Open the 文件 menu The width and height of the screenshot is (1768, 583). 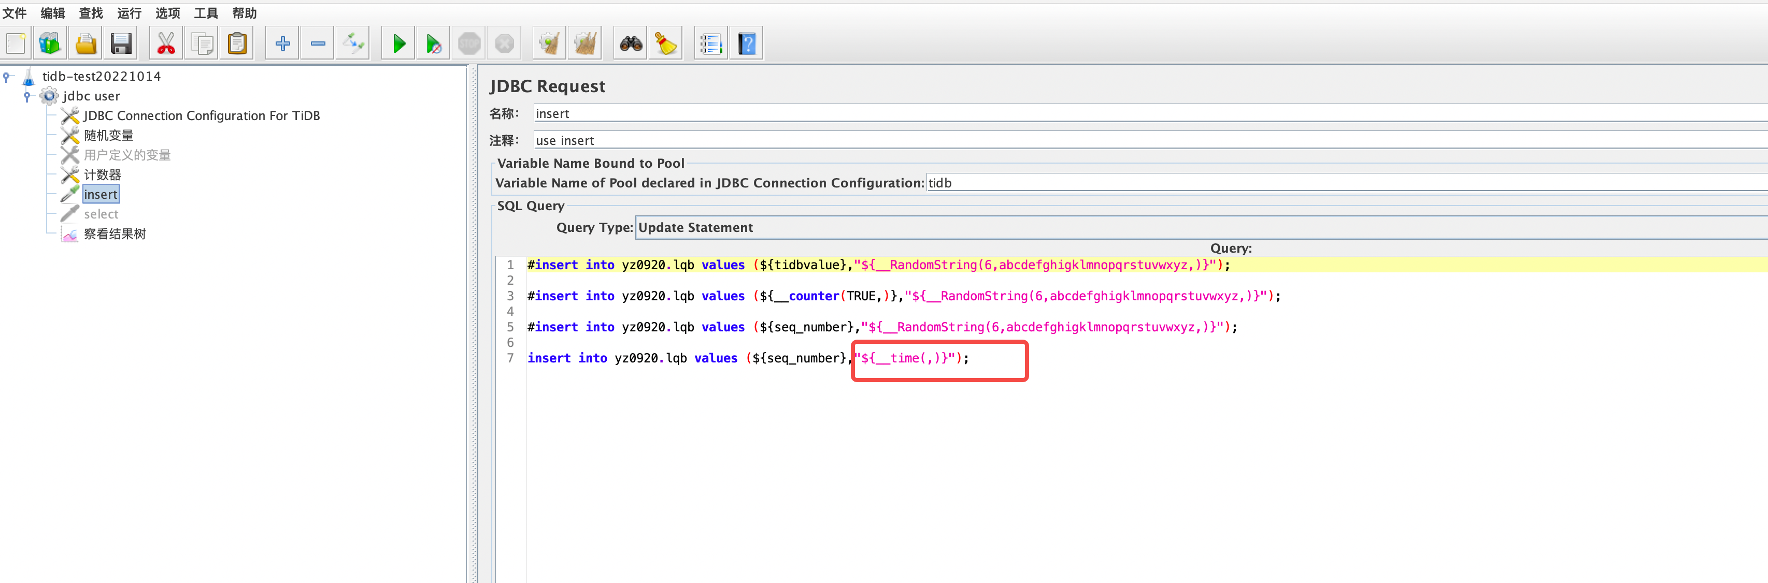(15, 13)
